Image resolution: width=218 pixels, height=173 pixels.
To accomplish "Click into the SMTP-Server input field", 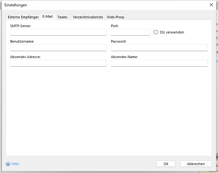I will click(58, 32).
